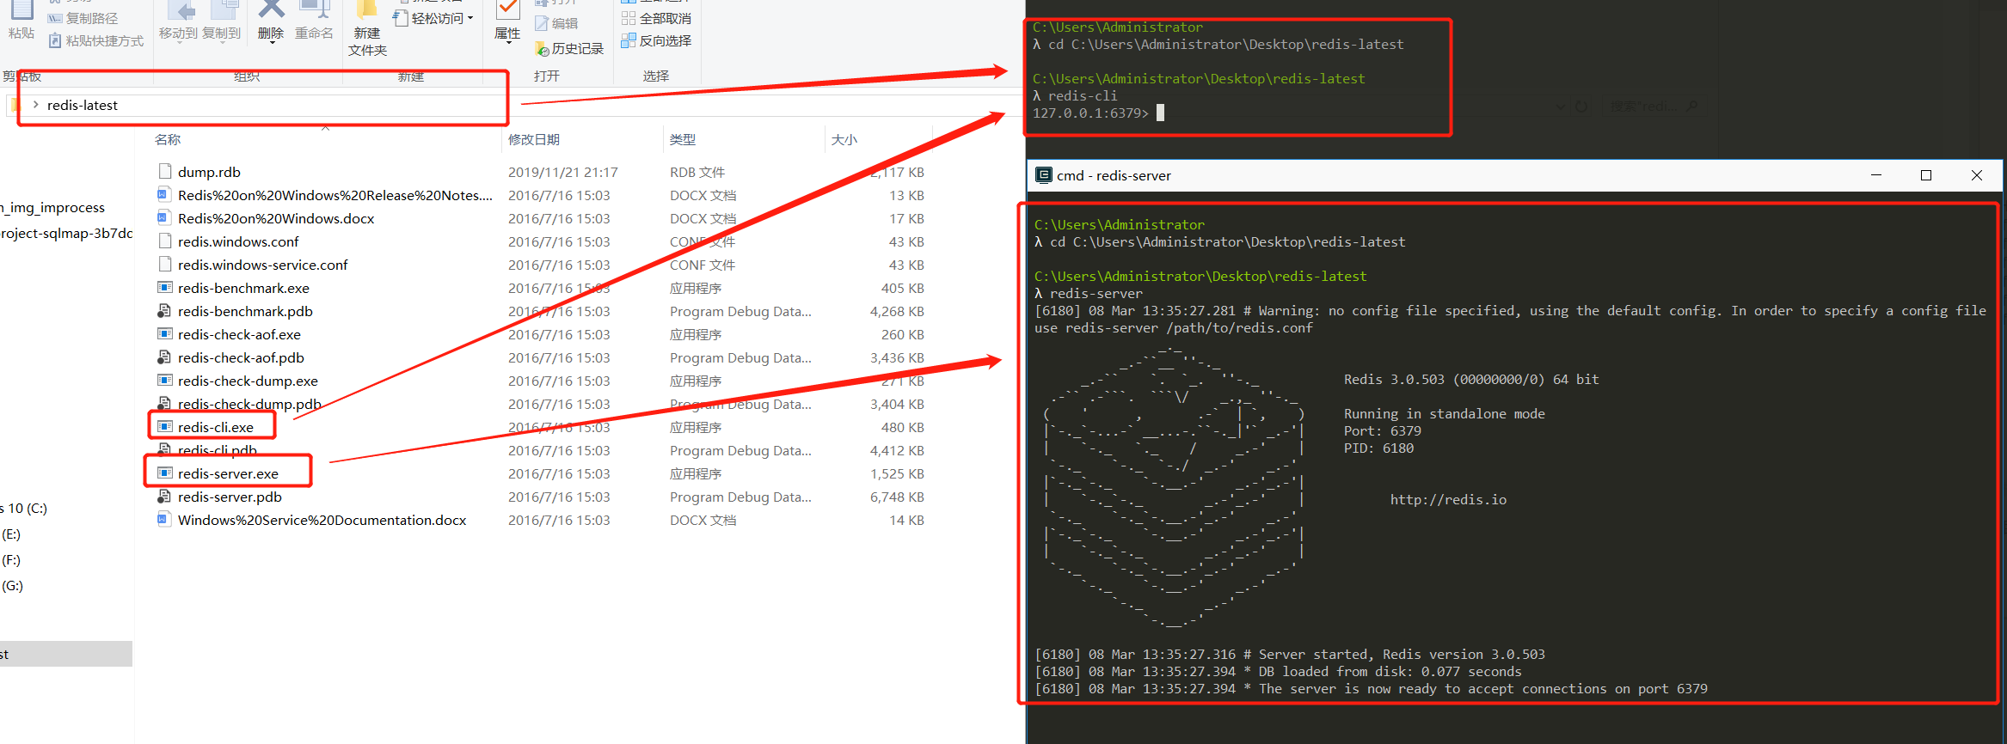Select the Redis%20on%20Windows.docx file icon
The width and height of the screenshot is (2007, 744).
(165, 218)
